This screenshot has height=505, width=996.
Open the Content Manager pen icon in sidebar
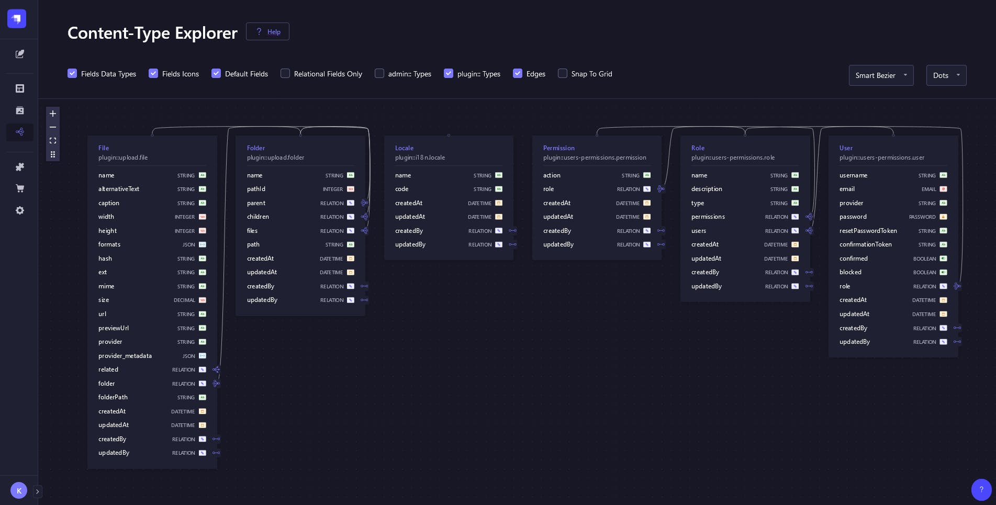(x=19, y=54)
